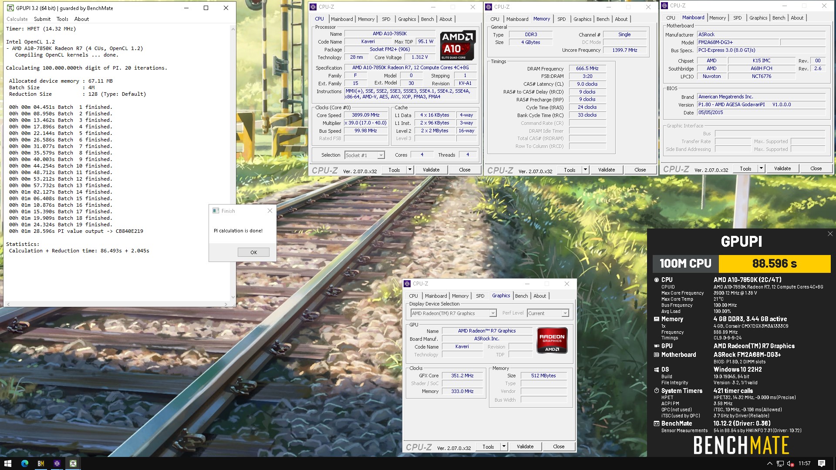This screenshot has width=836, height=470.
Task: Close the Finish dialog
Action: click(x=270, y=211)
